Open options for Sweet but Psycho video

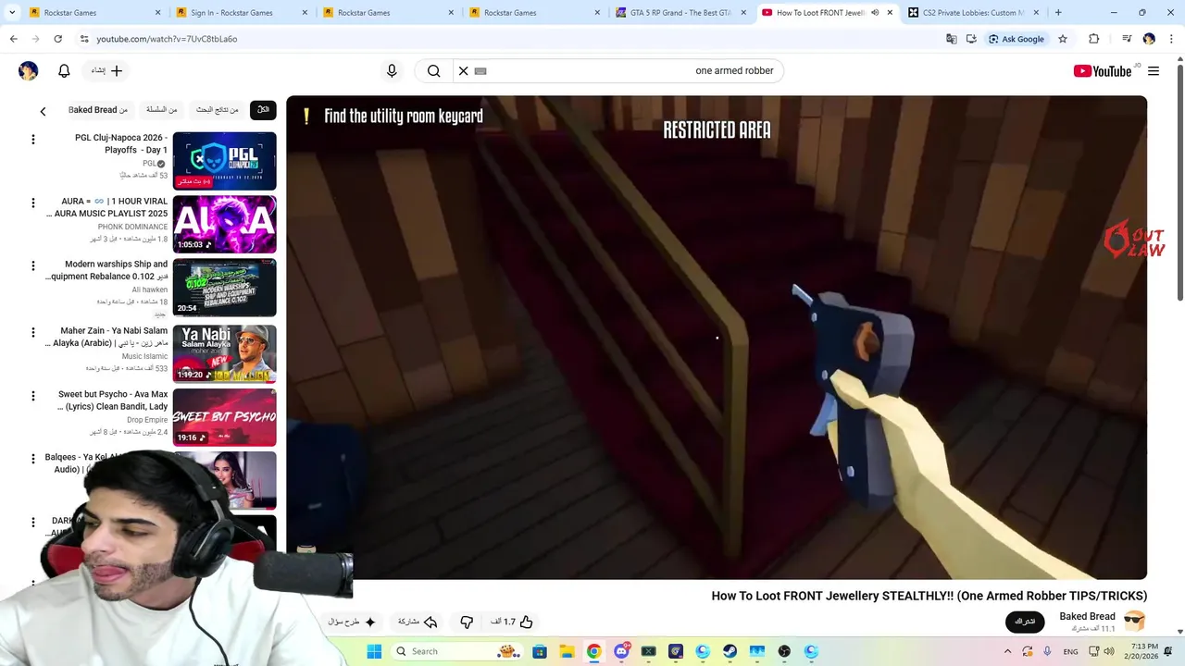pos(33,396)
